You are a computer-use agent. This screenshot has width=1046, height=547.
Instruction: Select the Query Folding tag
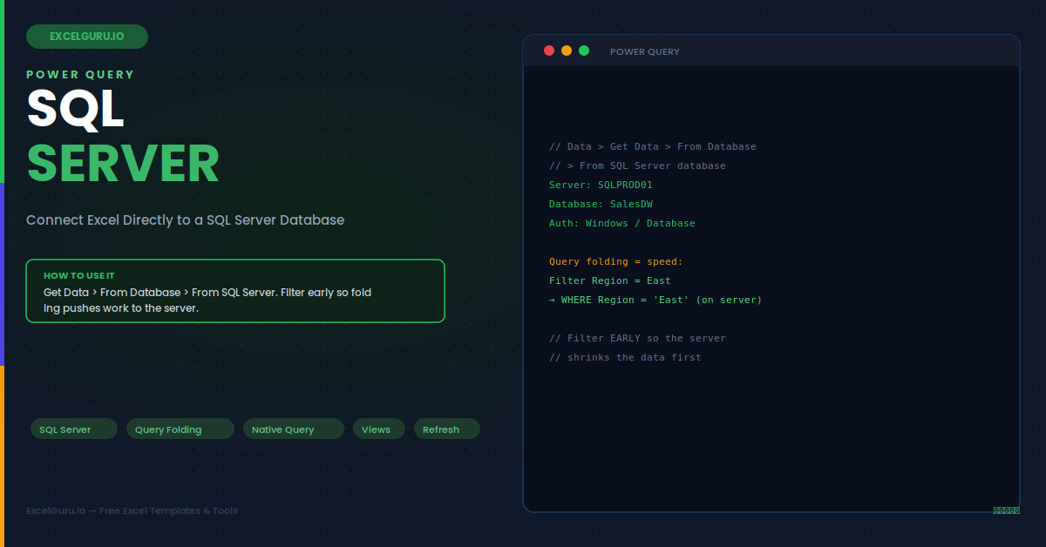point(180,429)
